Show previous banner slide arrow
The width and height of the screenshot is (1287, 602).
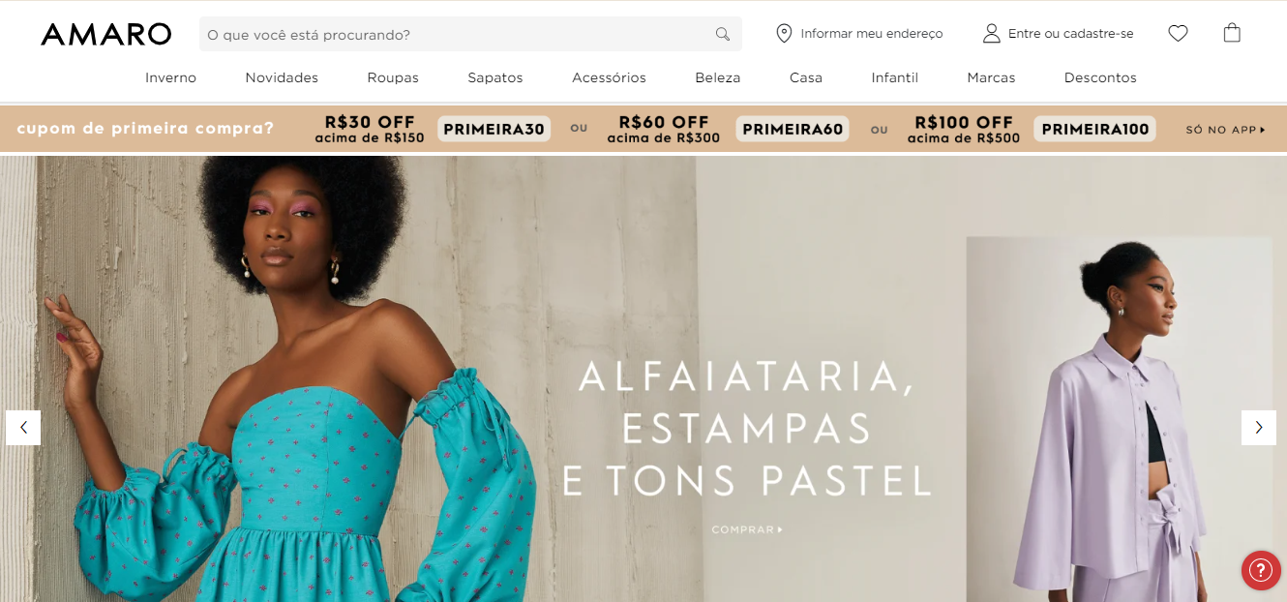pos(23,428)
